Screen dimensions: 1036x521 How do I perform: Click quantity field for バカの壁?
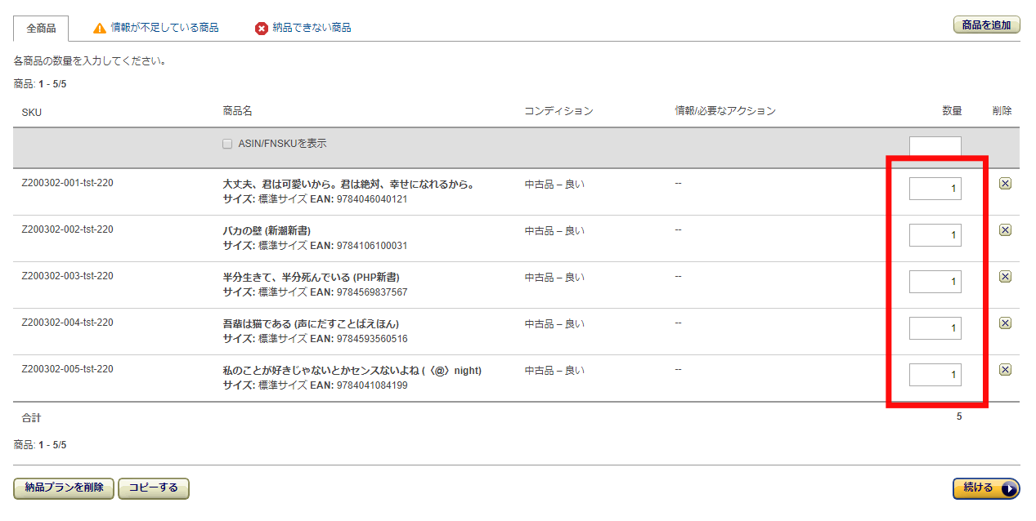[x=935, y=235]
